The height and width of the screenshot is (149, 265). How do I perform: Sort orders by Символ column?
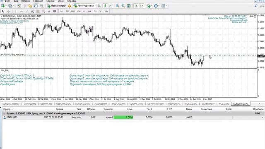tap(108, 109)
